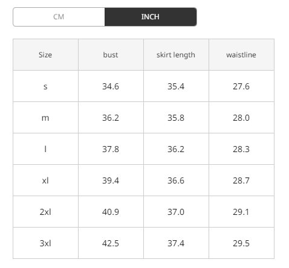Viewport: 289px width, 268px height.
Task: Select the 3xl size row label
Action: pyautogui.click(x=45, y=243)
